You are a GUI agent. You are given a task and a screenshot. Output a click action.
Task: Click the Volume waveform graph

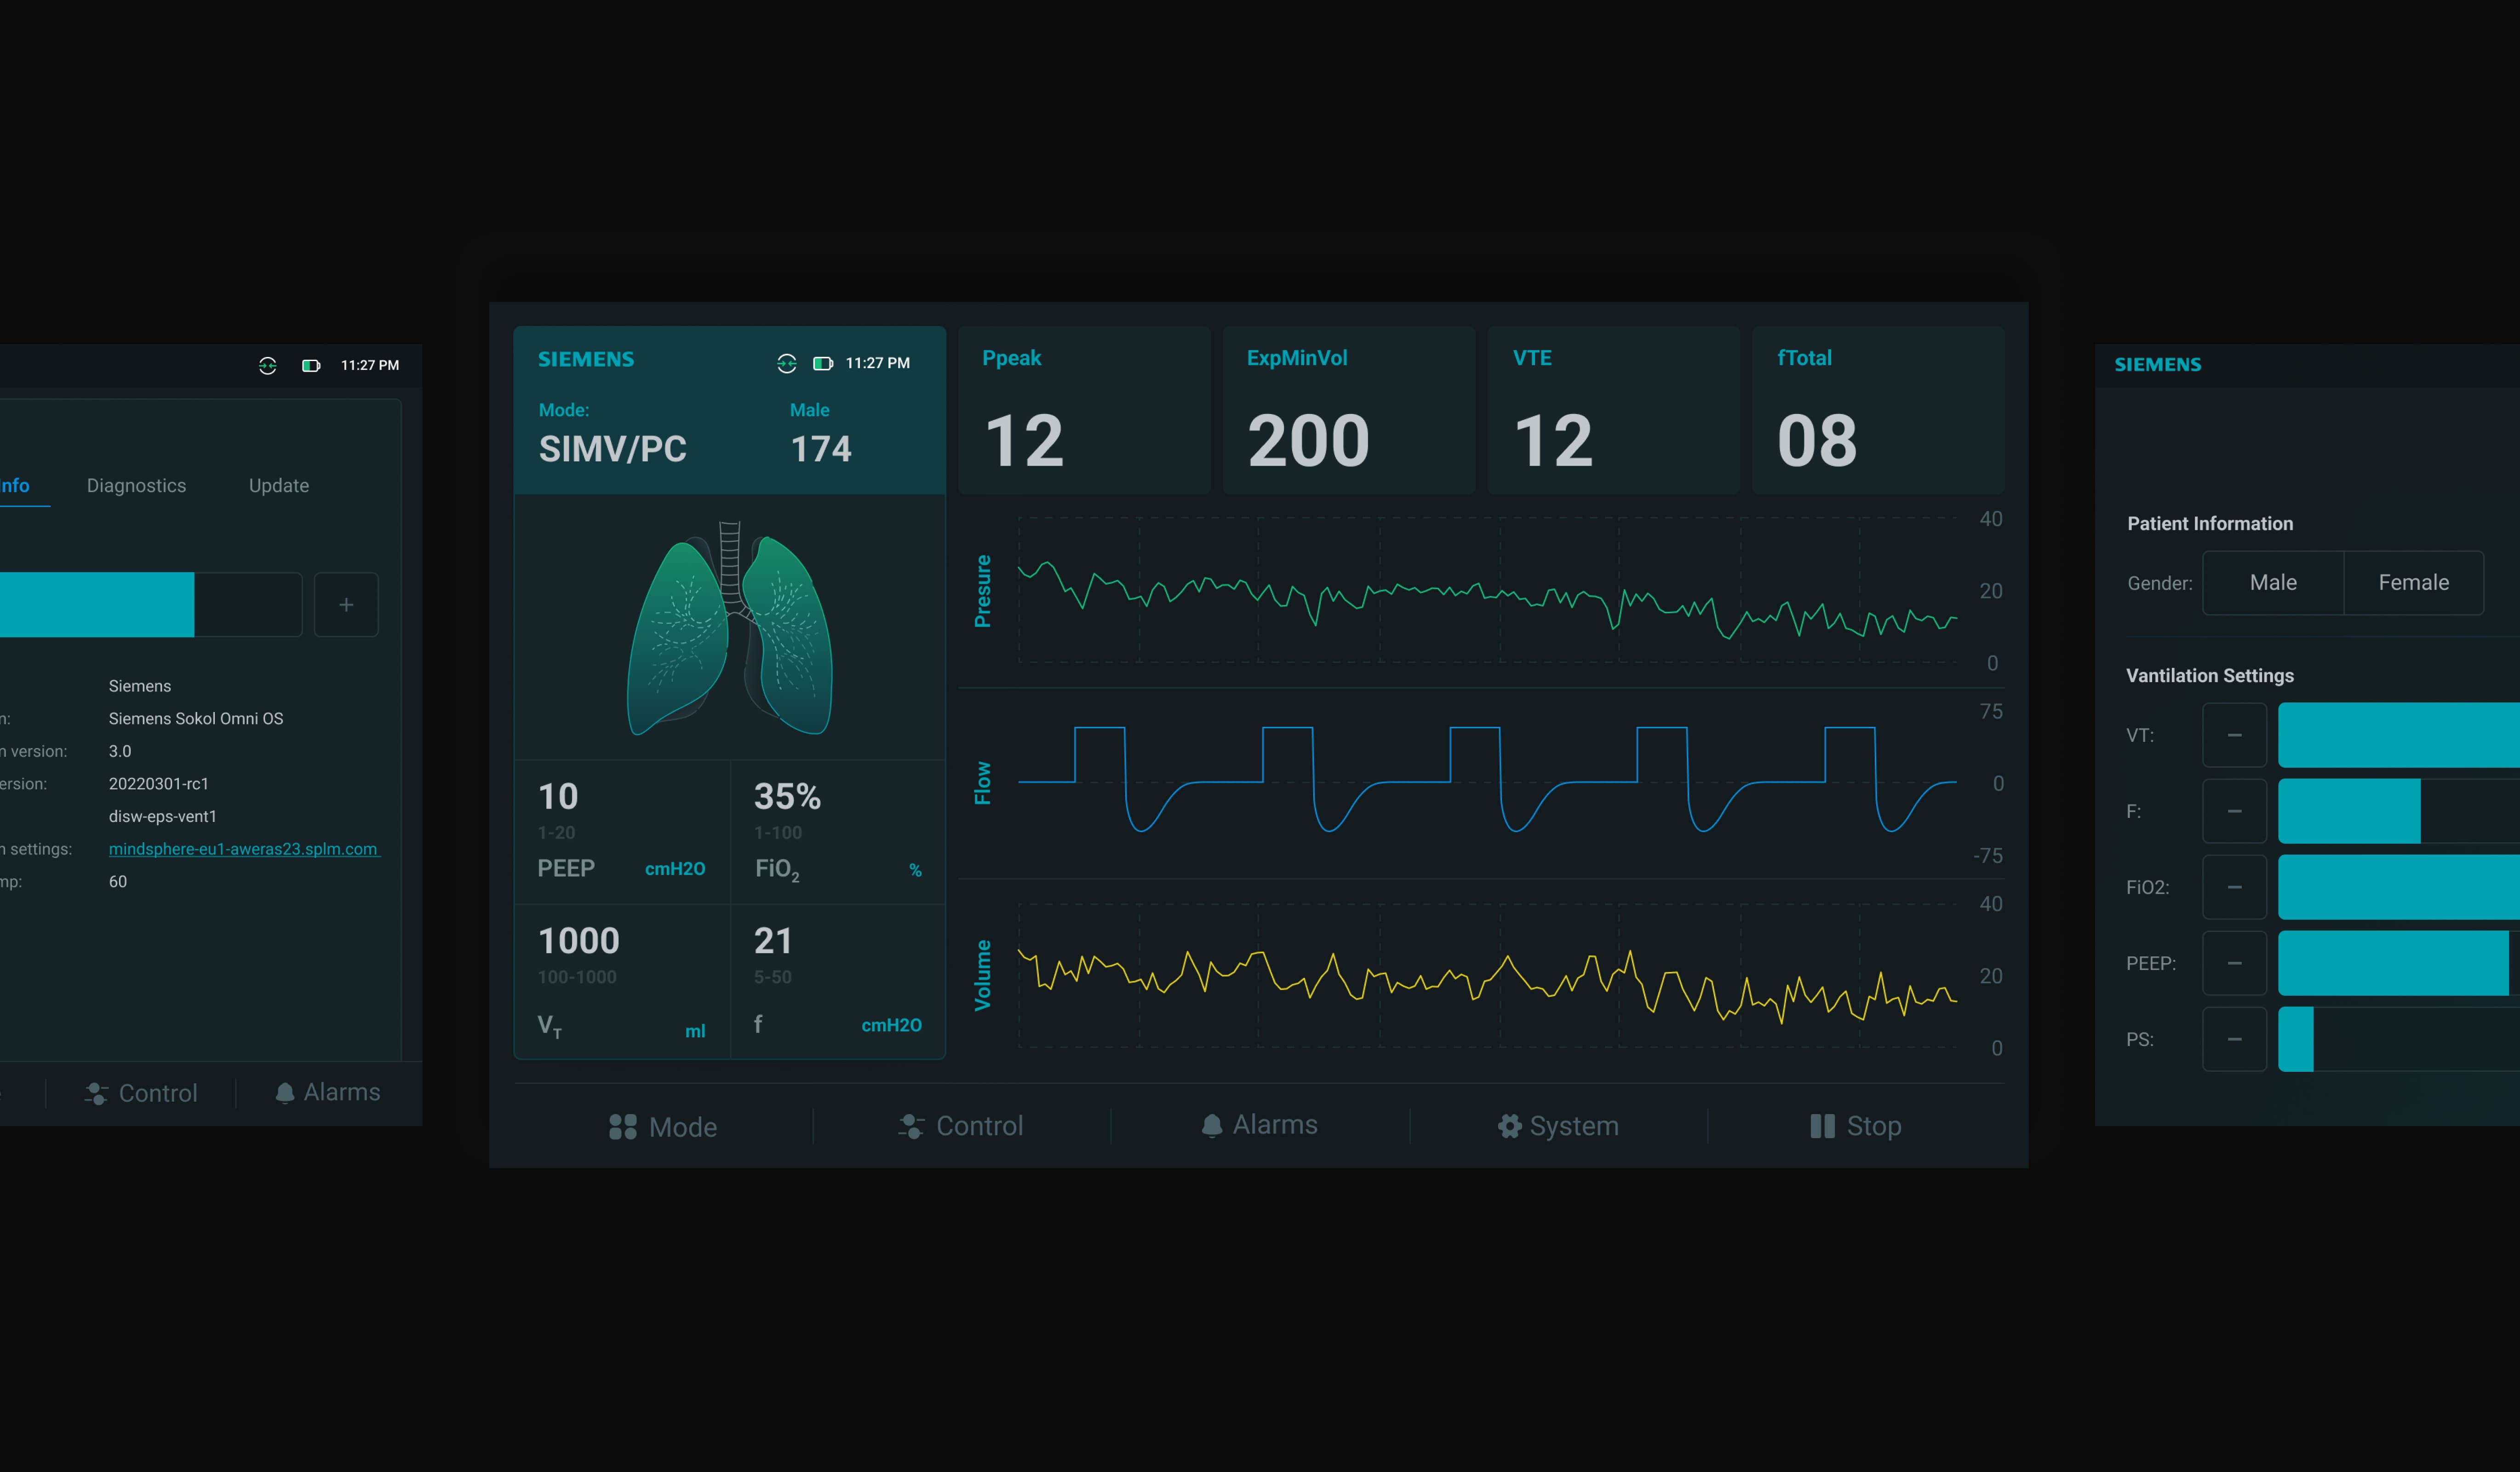pyautogui.click(x=1487, y=975)
